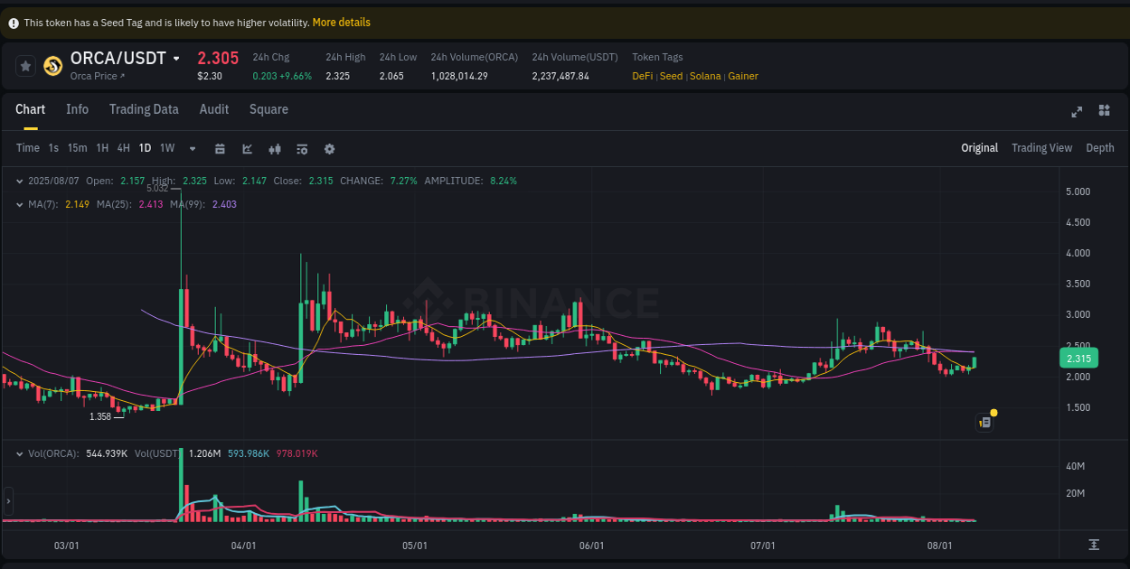
Task: Favorite ORCA/USDT with the star icon
Action: (25, 65)
